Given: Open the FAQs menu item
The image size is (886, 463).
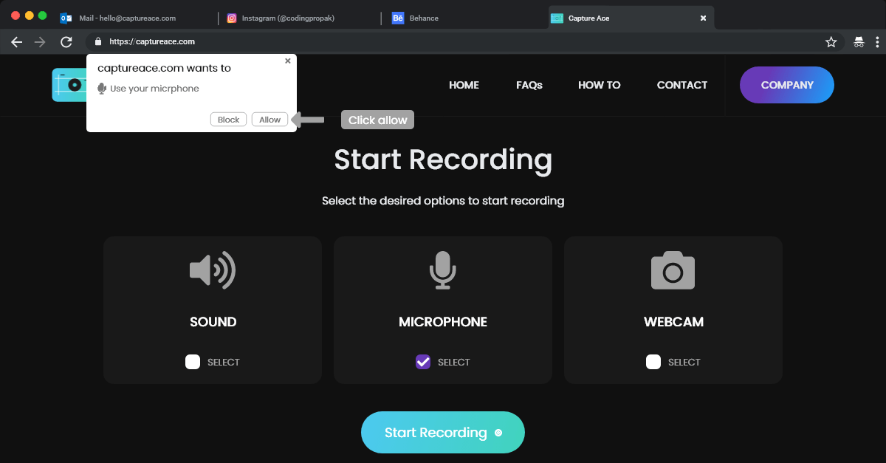Looking at the screenshot, I should (x=529, y=85).
